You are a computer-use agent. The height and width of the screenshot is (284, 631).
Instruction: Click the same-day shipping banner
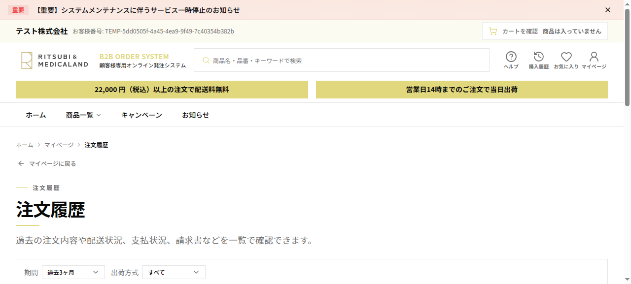click(462, 90)
